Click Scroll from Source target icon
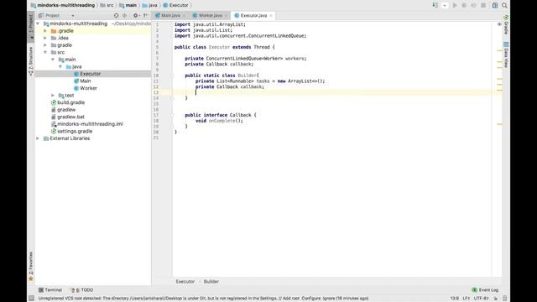537x302 pixels. point(116,15)
